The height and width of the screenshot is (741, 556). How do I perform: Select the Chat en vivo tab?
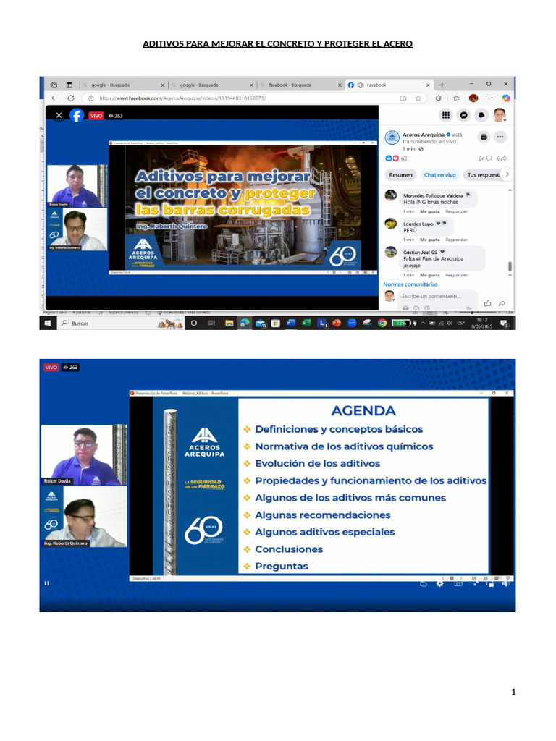[439, 175]
